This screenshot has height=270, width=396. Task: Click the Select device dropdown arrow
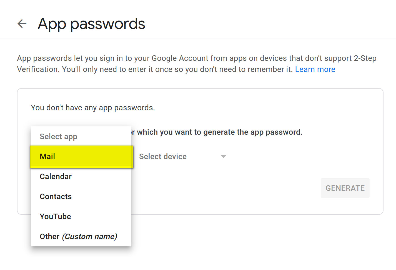coord(223,156)
